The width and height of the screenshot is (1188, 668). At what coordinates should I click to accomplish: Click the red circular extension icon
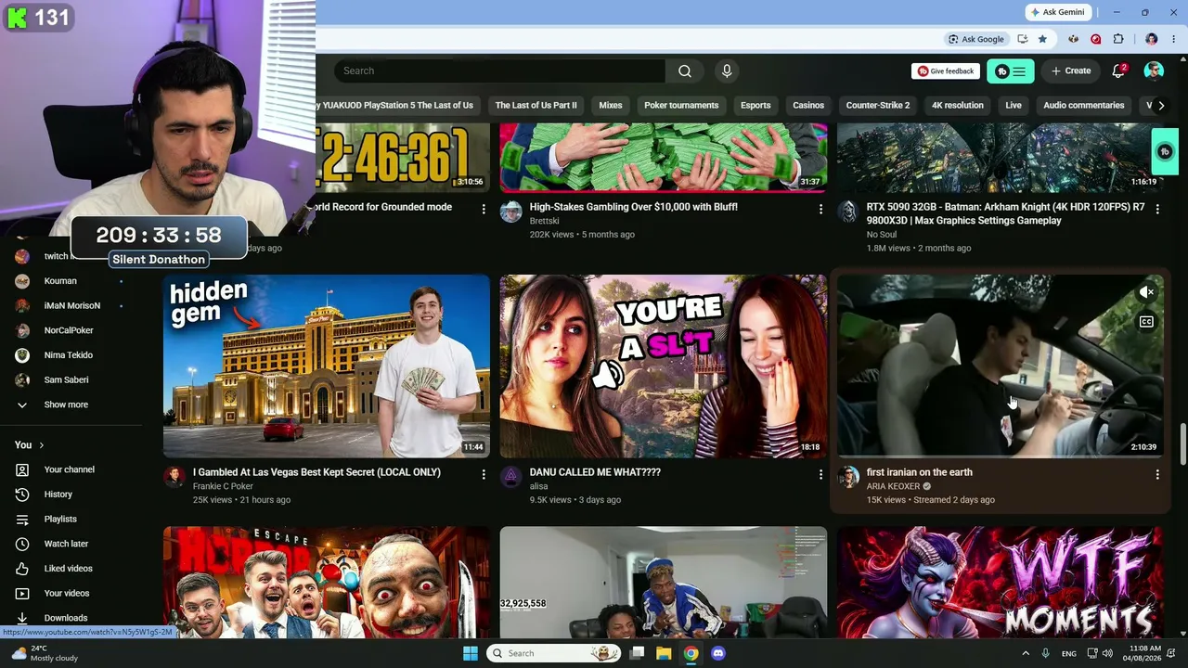coord(1096,39)
